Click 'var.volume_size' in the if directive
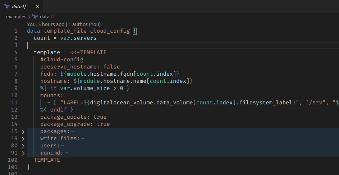339x175 pixels. [x=85, y=88]
